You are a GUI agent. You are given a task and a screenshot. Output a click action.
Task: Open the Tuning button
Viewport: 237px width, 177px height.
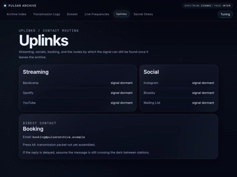click(x=225, y=14)
